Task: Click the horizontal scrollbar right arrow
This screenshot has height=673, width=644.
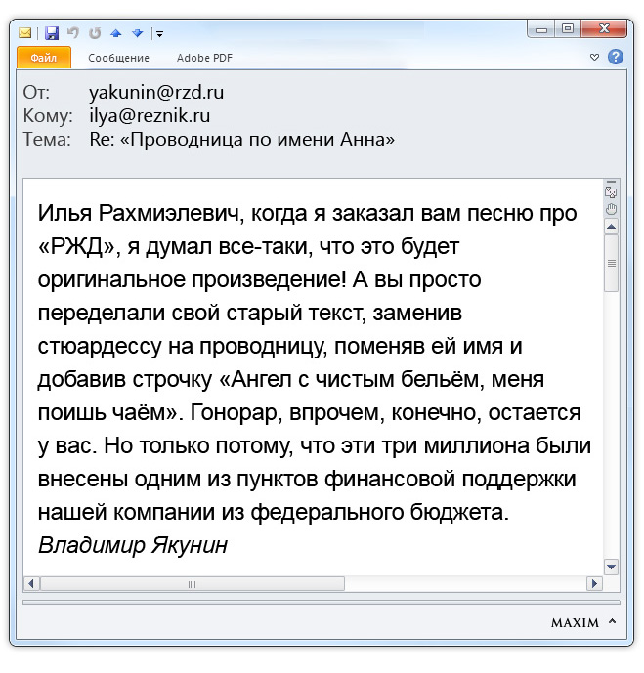Action: 594,584
